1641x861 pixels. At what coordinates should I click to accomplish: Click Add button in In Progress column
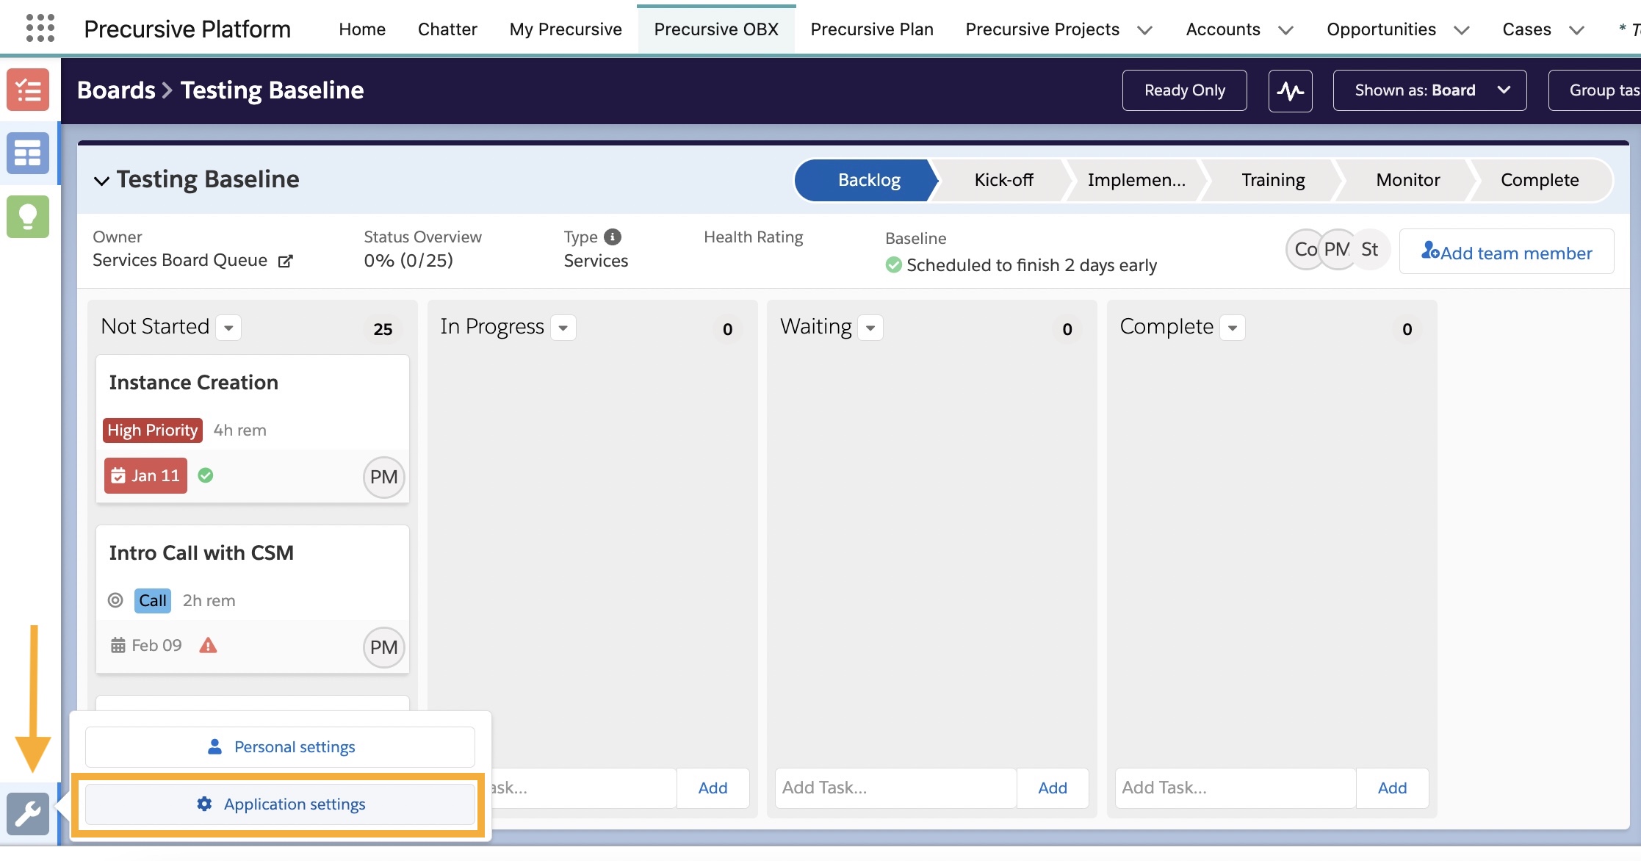click(713, 788)
